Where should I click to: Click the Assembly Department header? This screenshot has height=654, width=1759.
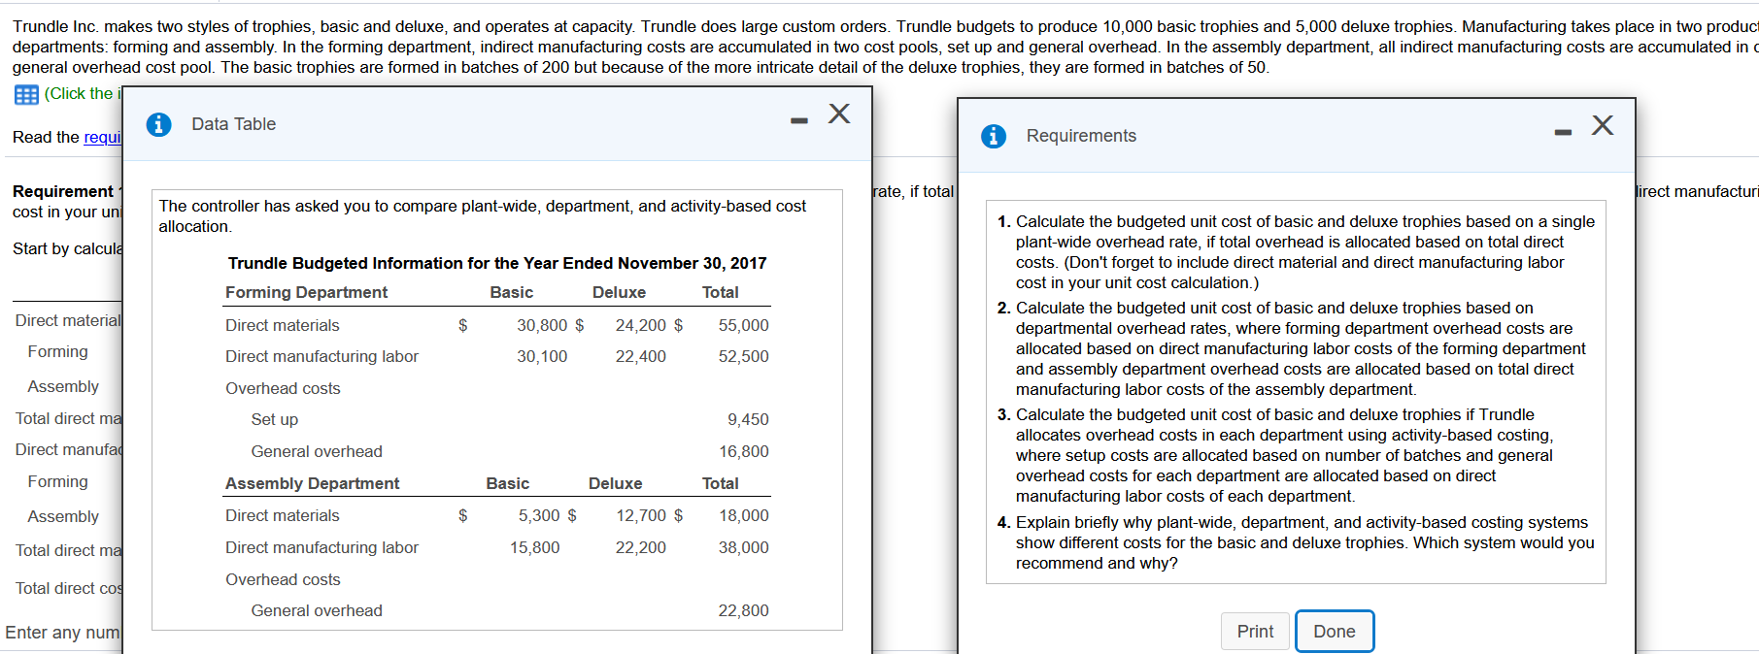(312, 483)
